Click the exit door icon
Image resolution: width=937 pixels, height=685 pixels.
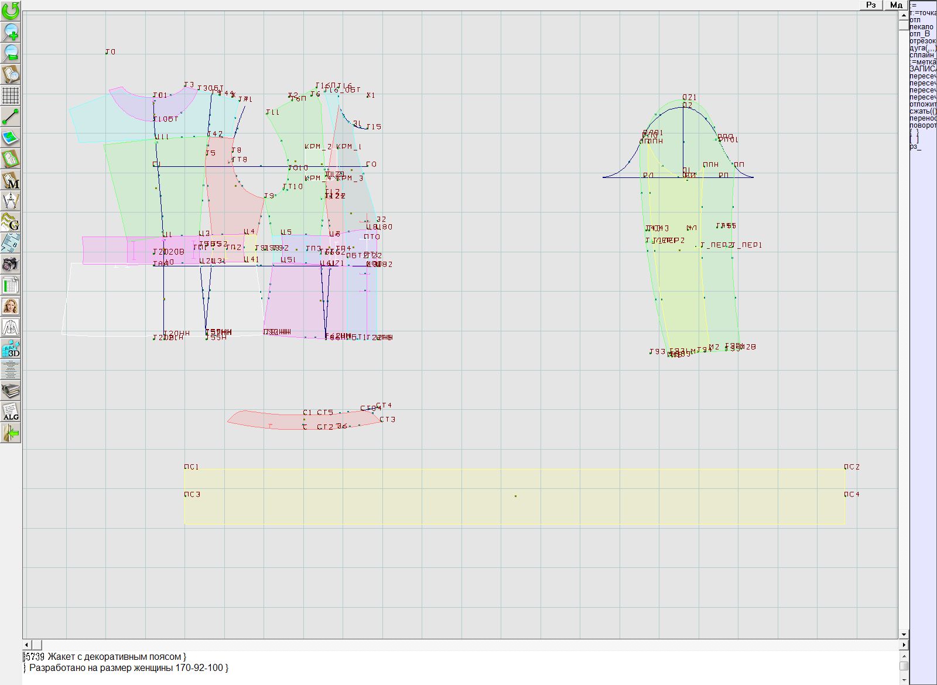(11, 433)
